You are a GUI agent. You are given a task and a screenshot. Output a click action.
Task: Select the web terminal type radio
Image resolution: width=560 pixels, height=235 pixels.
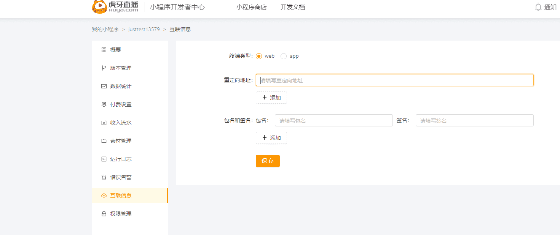click(259, 56)
